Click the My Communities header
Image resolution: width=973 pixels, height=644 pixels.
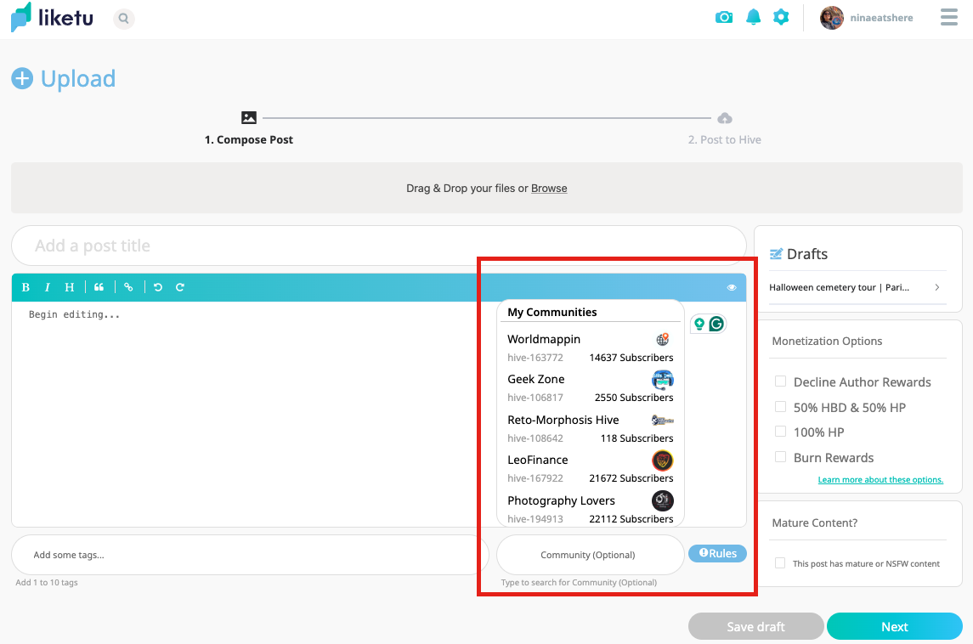pos(552,312)
